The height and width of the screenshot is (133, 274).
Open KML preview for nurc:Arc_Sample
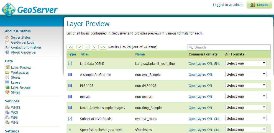pyautogui.click(x=210, y=75)
